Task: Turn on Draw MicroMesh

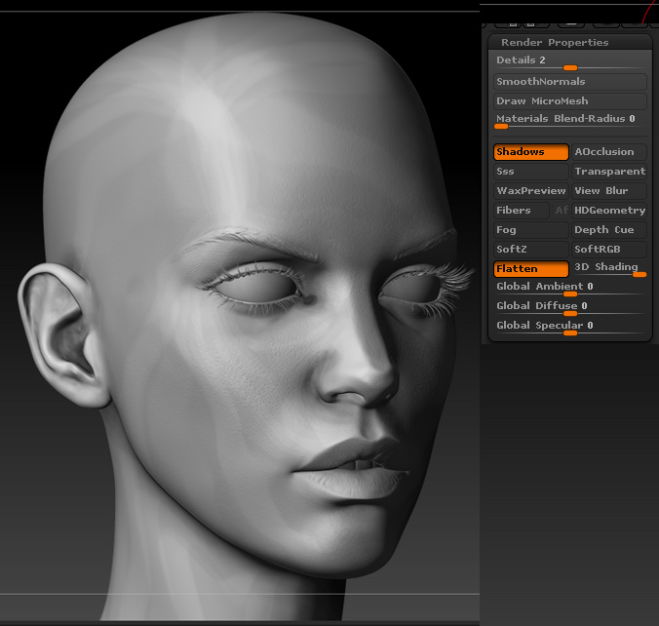Action: 569,101
